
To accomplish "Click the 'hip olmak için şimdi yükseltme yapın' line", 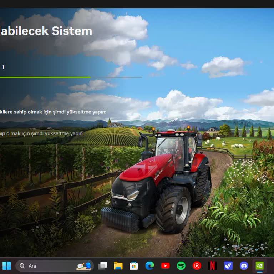I will pyautogui.click(x=41, y=133).
